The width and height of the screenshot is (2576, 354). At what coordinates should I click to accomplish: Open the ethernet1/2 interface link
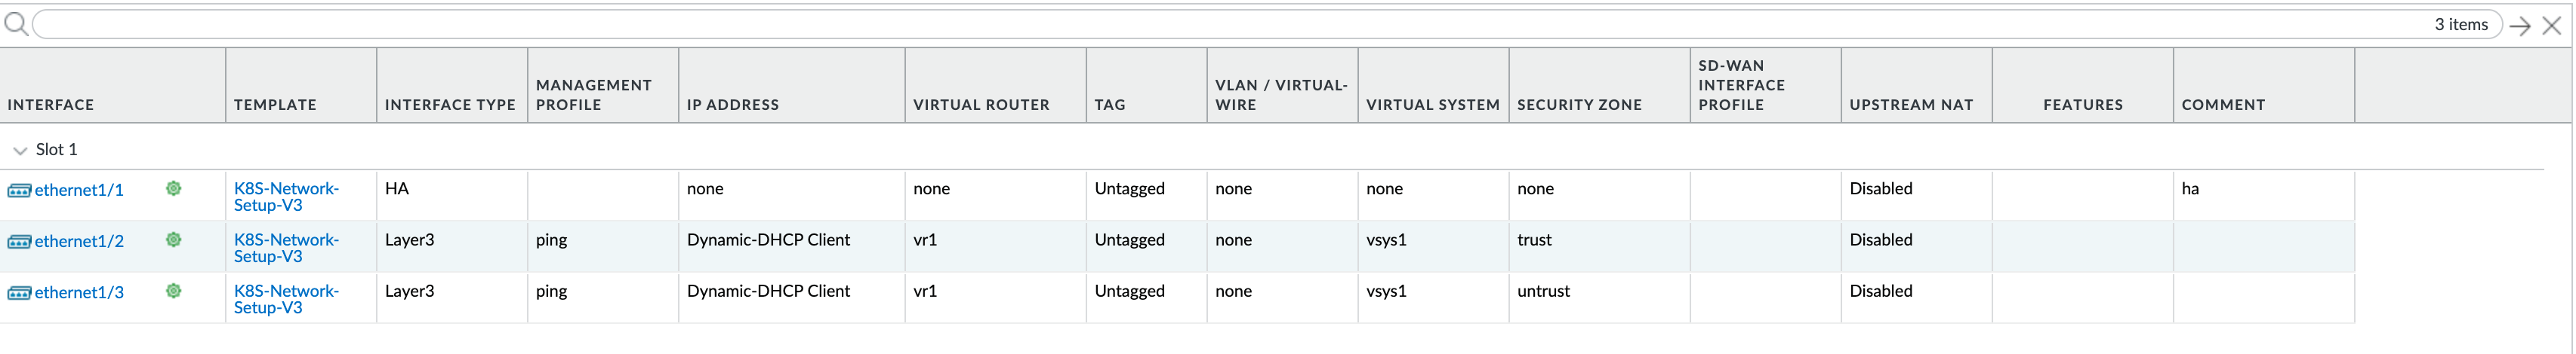pos(79,241)
